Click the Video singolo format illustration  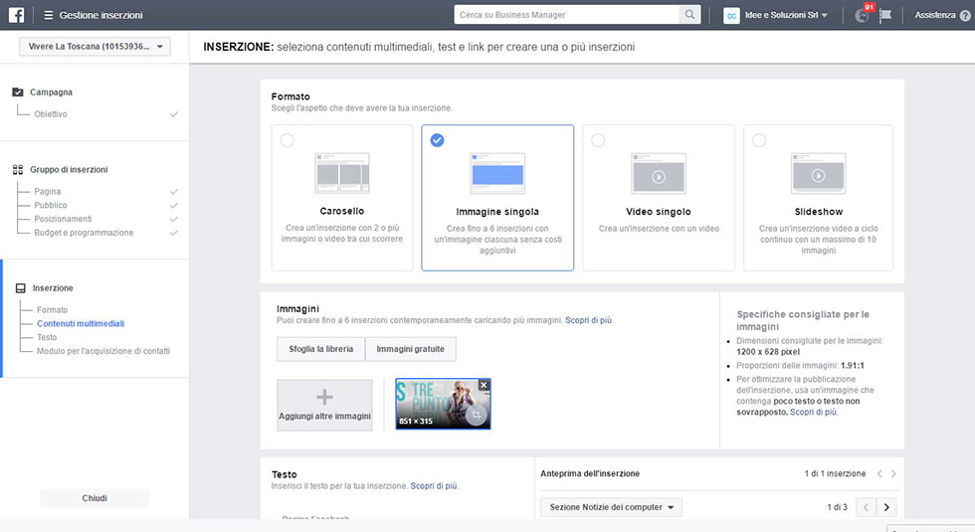tap(659, 173)
